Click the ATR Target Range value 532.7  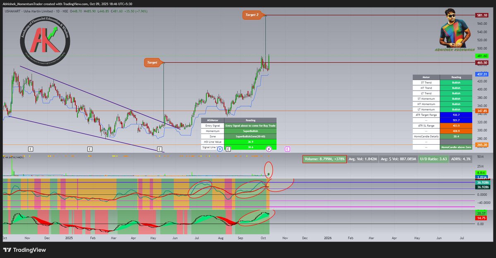(x=456, y=115)
